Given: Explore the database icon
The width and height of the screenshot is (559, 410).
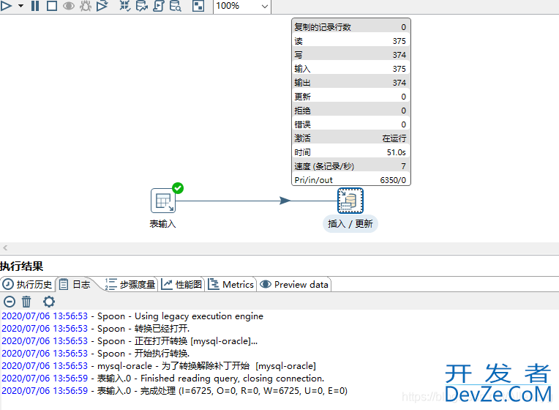Looking at the screenshot, I should pos(175,6).
